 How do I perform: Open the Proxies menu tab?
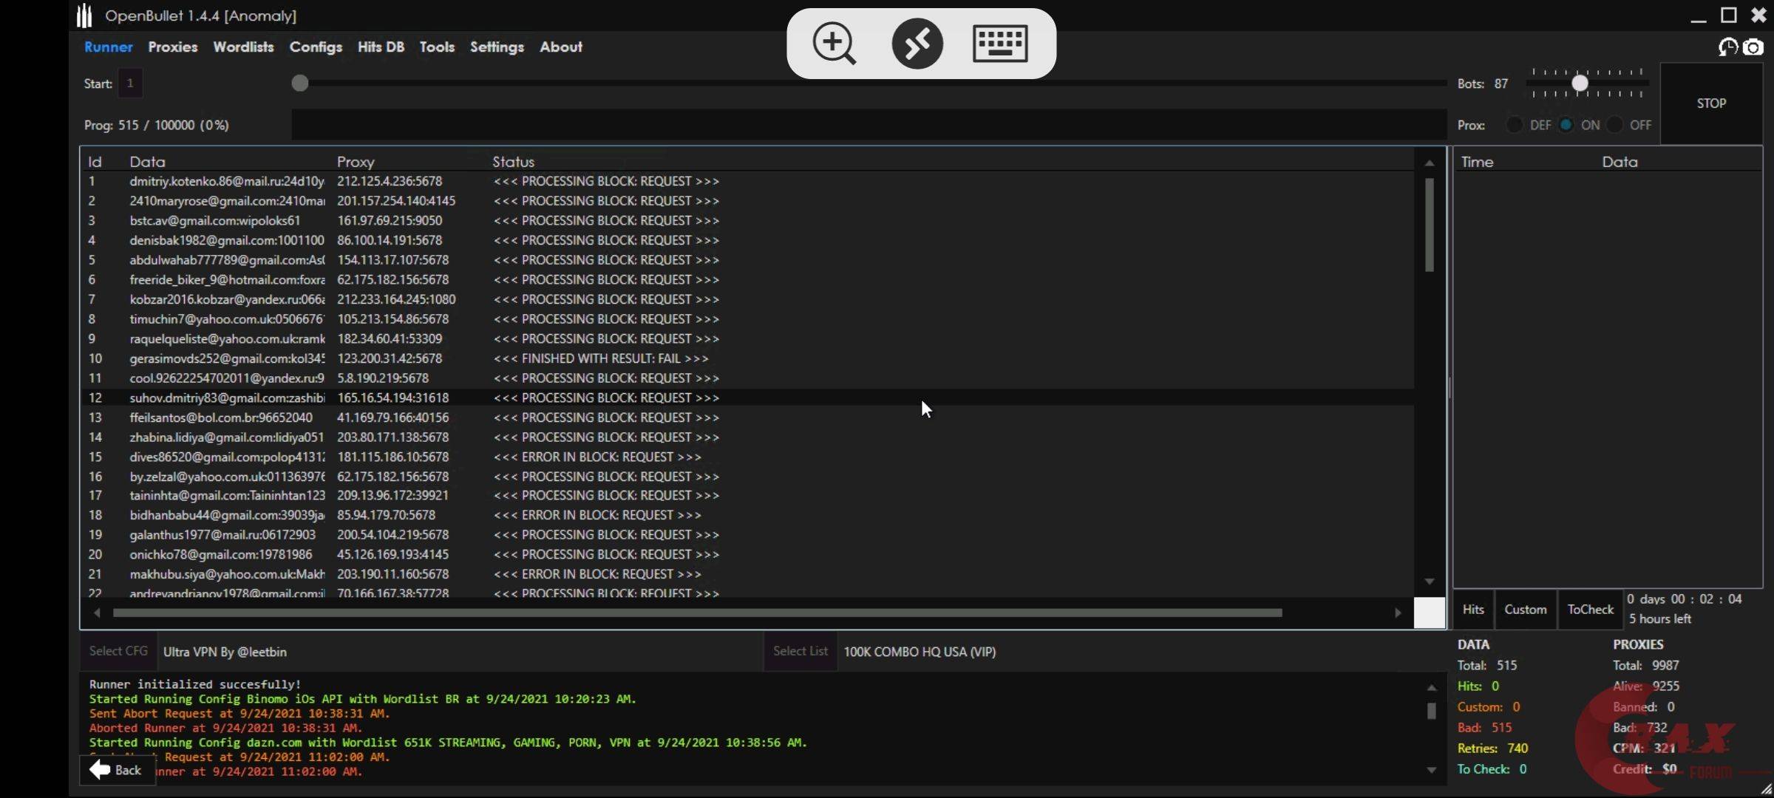(172, 47)
